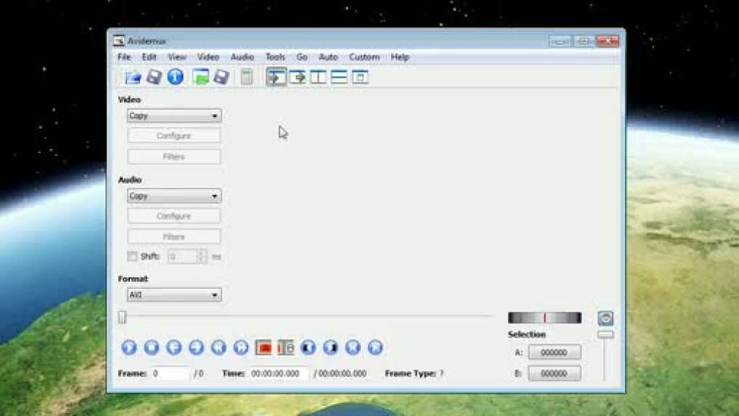
Task: Enable the audio Shift checkbox
Action: 132,256
